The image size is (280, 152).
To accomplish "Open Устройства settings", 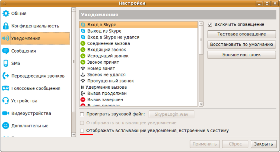I will tap(35, 101).
